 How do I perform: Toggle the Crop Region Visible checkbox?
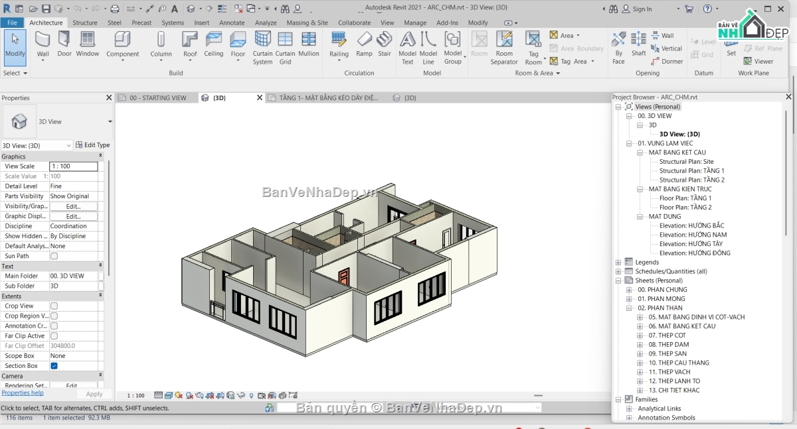(x=54, y=316)
